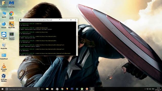Viewport: 162px width, 91px height.
Task: Open Control Panel desktop icon
Action: click(x=4, y=56)
